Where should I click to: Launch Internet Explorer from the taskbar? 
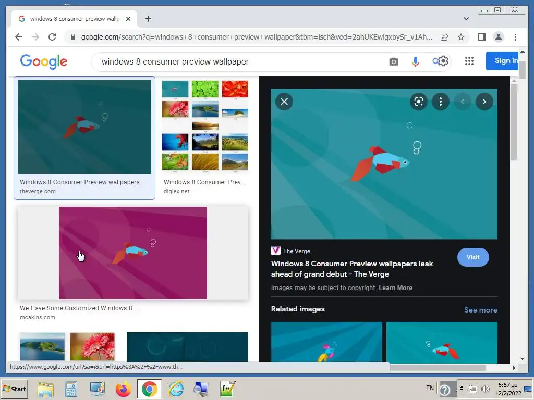click(176, 389)
